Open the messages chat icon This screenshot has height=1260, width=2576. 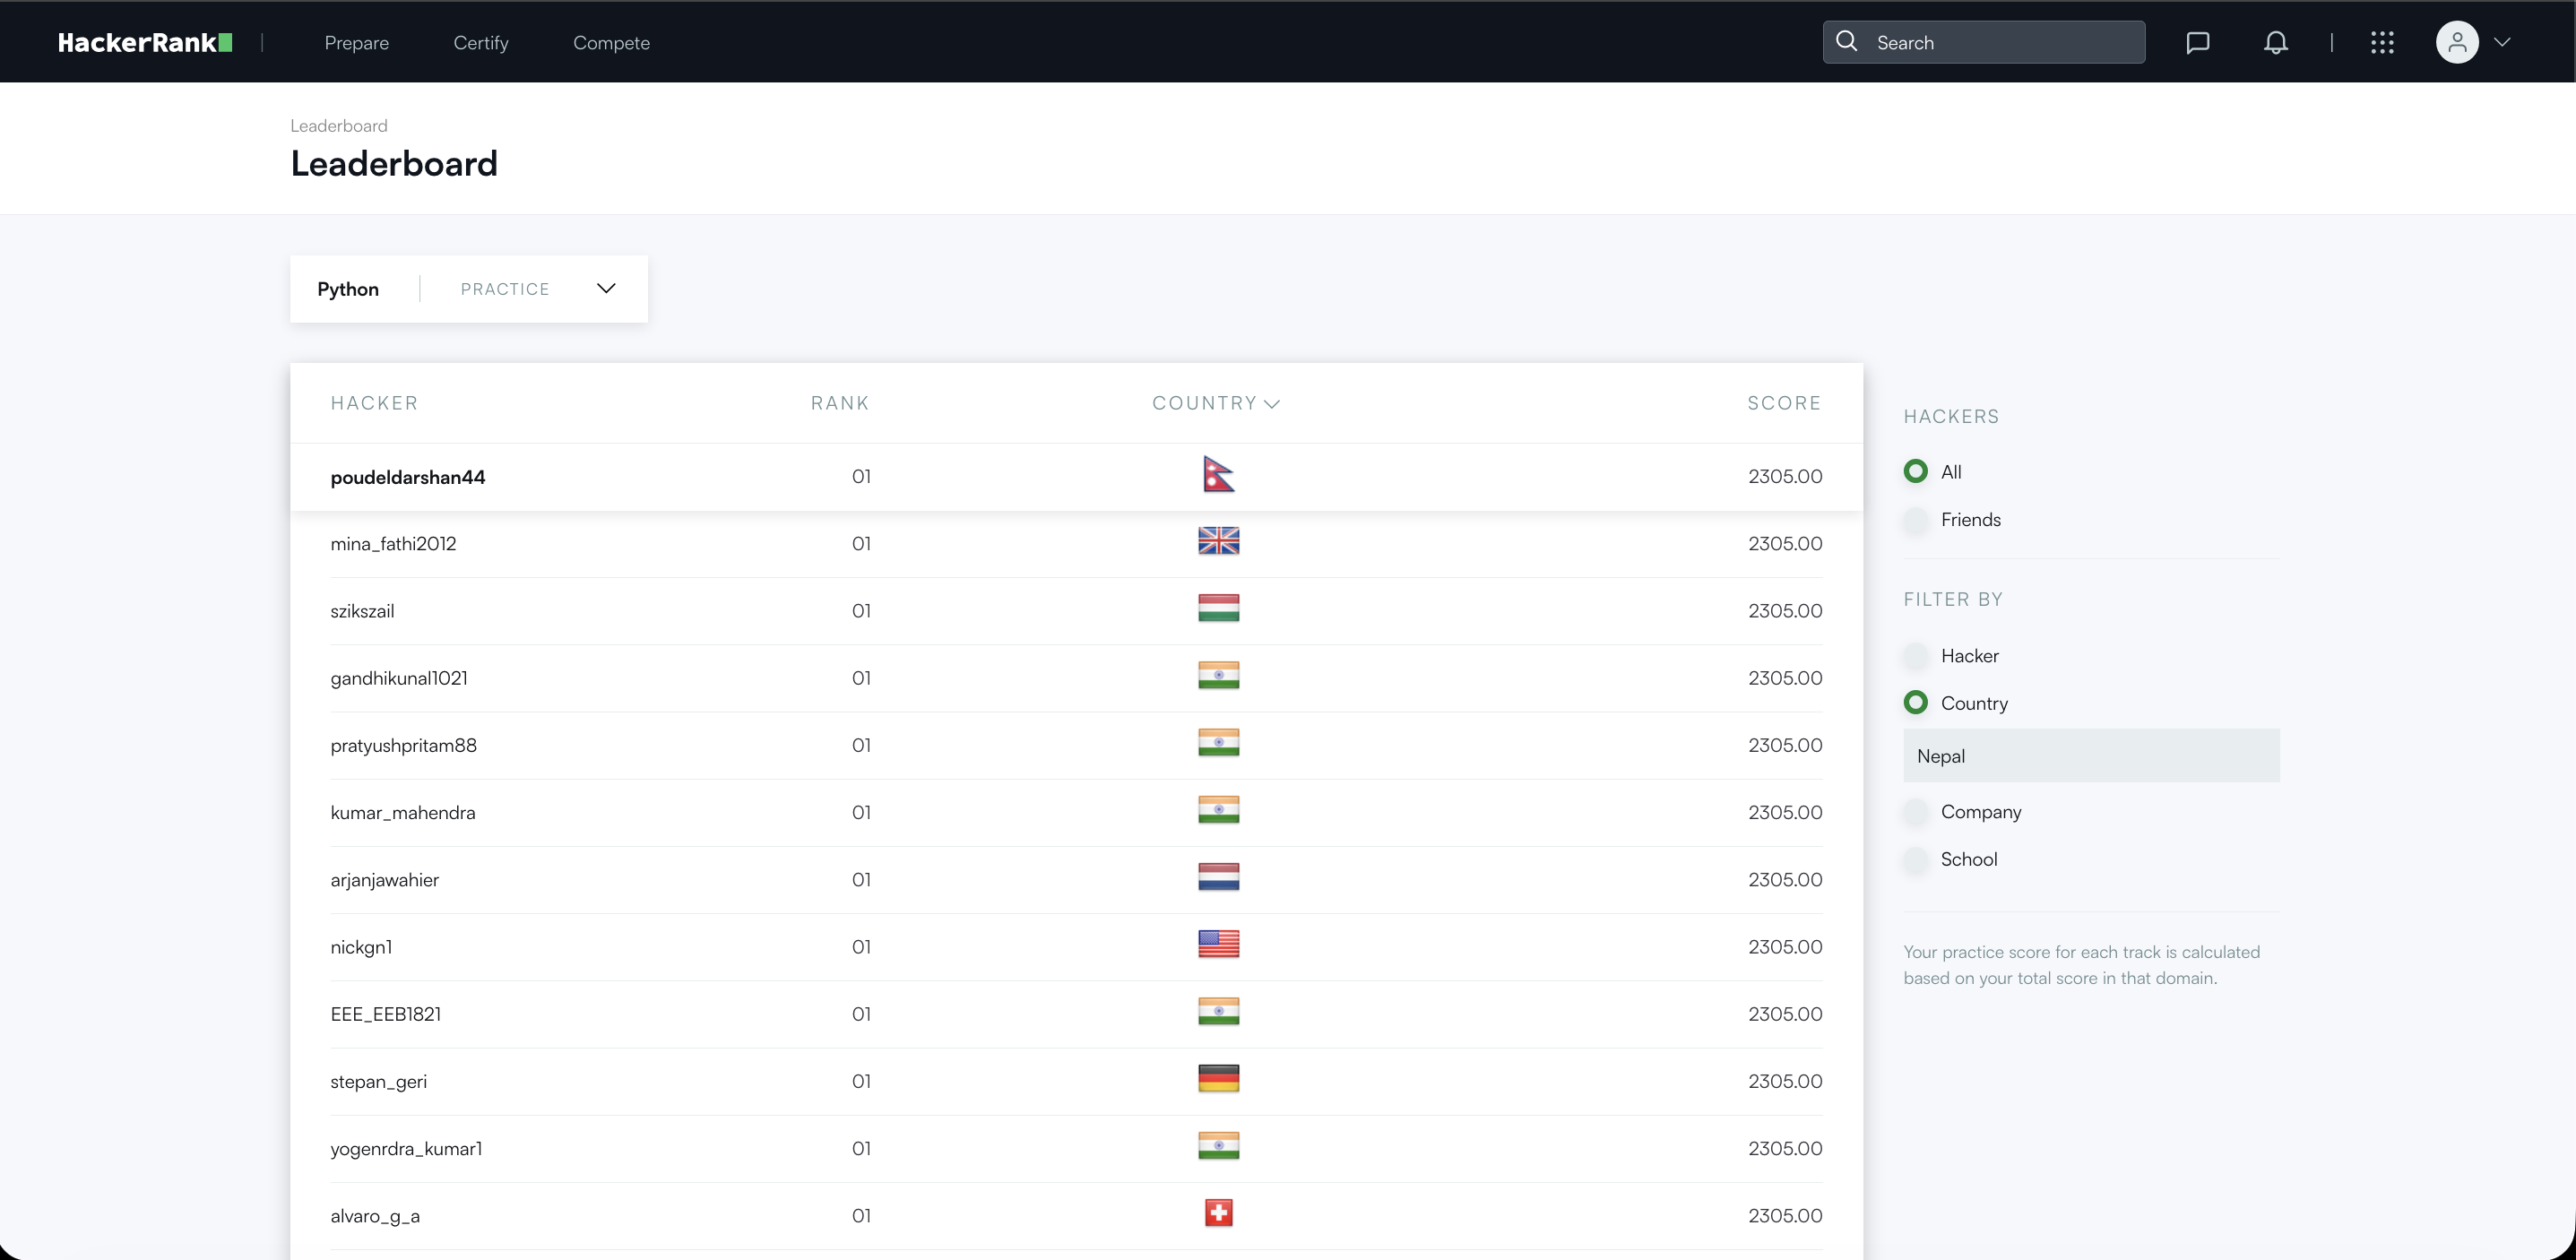(x=2197, y=42)
